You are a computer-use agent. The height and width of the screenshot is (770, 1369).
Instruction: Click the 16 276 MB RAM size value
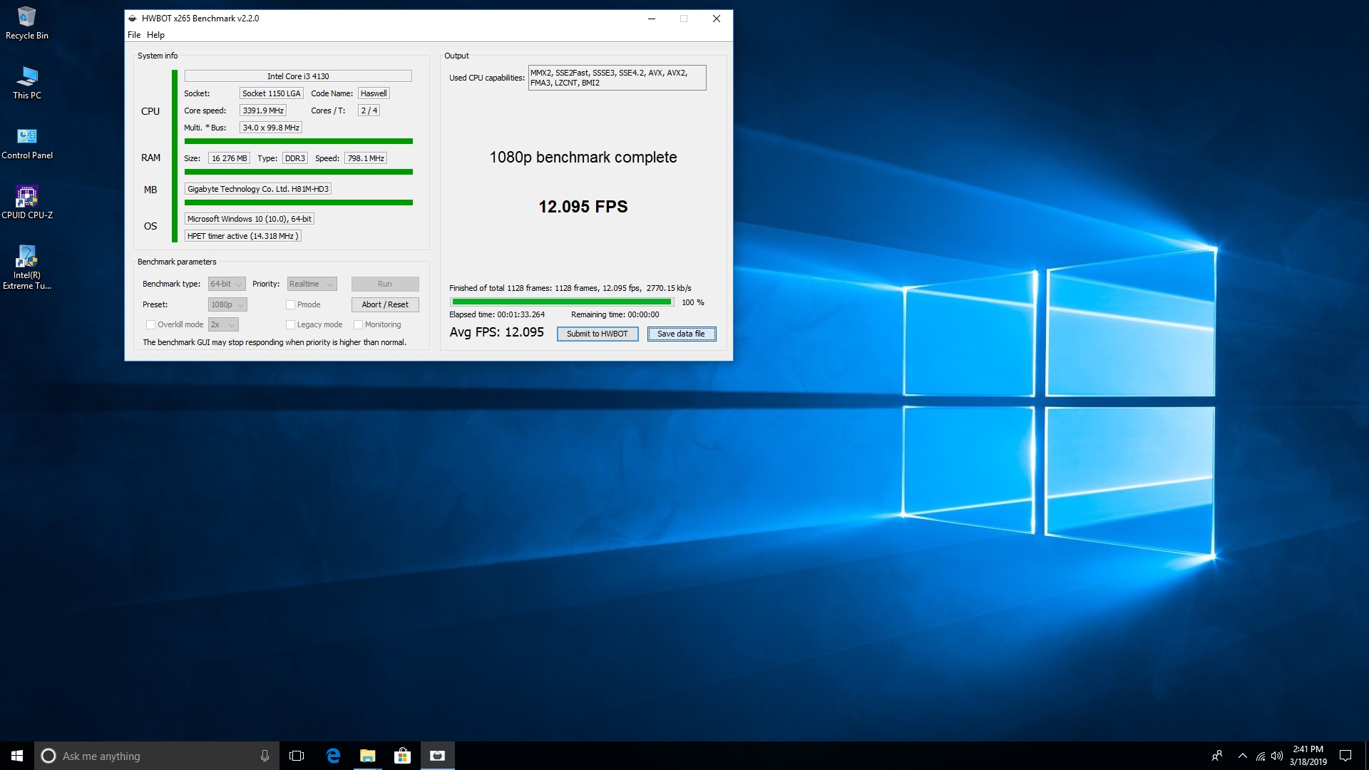click(229, 158)
